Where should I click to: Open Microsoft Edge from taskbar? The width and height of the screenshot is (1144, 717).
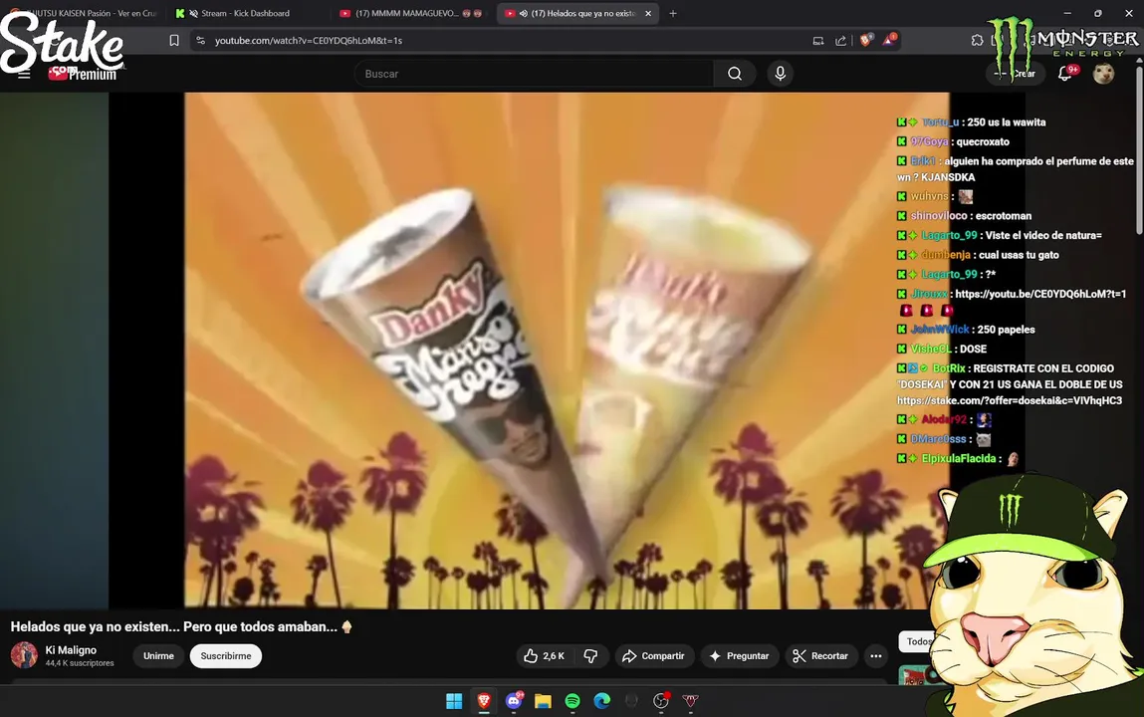602,701
